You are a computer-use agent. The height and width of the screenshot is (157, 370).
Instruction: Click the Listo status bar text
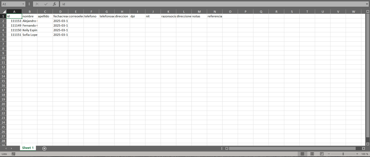(x=4, y=154)
